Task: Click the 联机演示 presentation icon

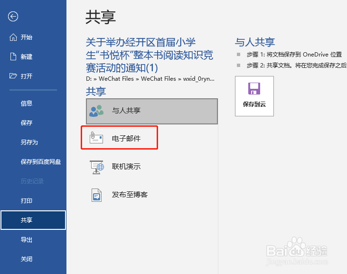Action: (x=97, y=167)
